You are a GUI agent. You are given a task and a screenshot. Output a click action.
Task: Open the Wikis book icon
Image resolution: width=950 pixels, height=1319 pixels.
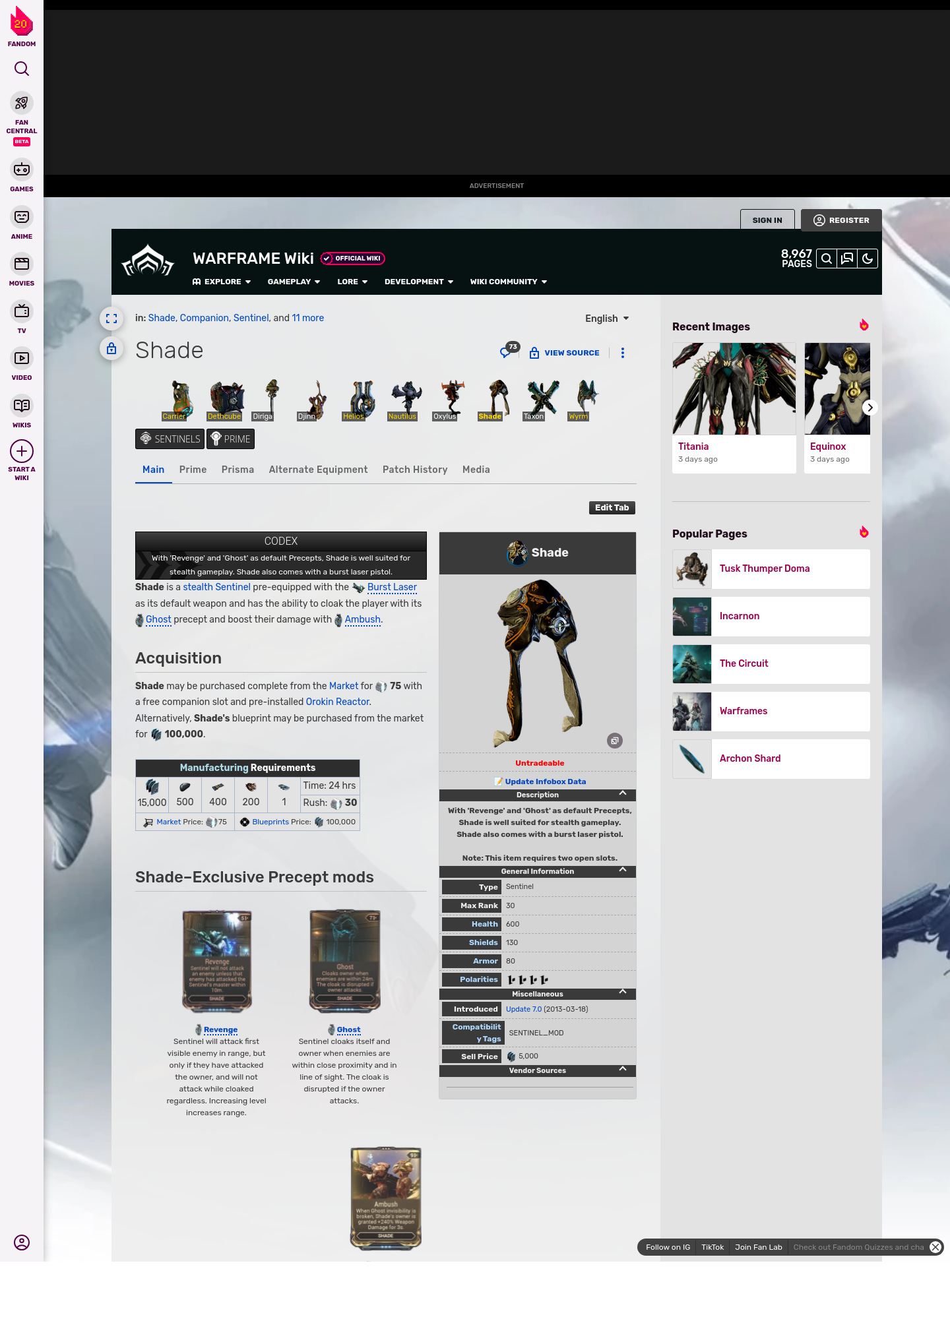click(22, 406)
